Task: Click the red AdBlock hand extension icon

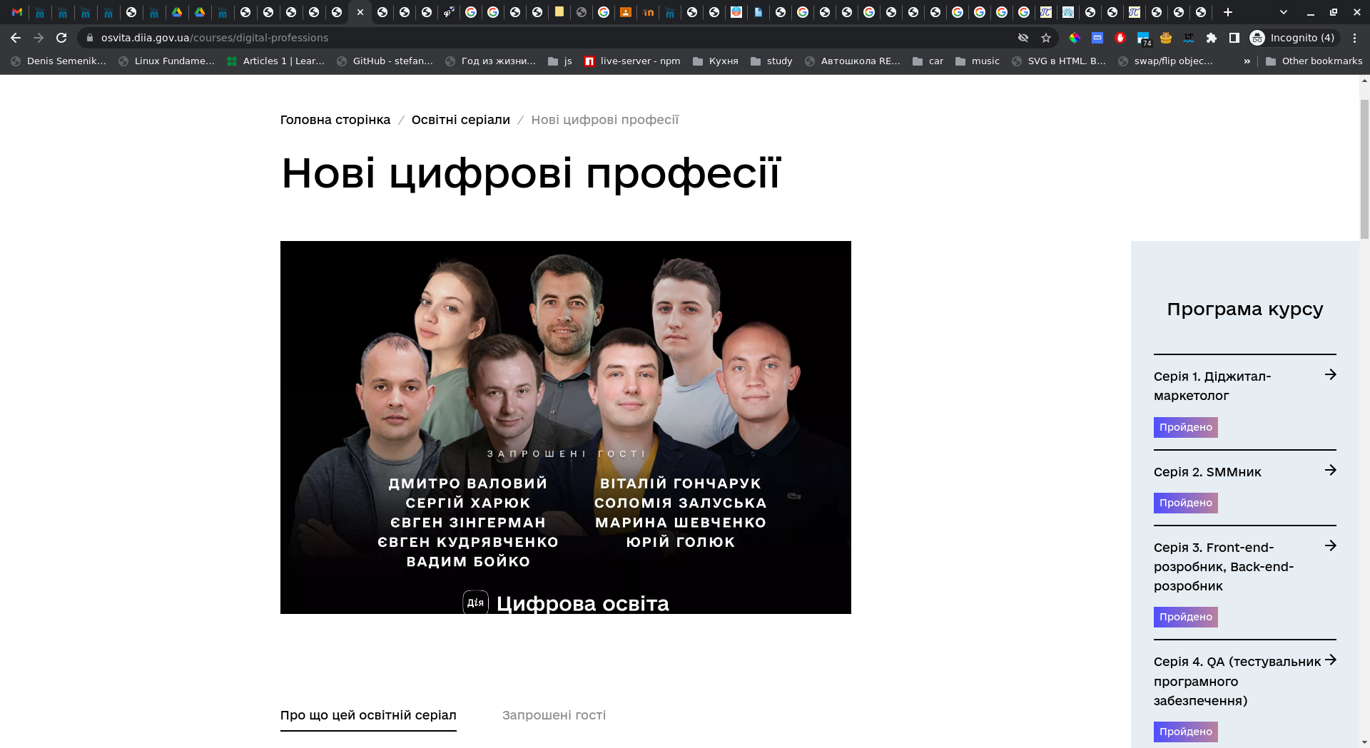Action: click(1120, 38)
